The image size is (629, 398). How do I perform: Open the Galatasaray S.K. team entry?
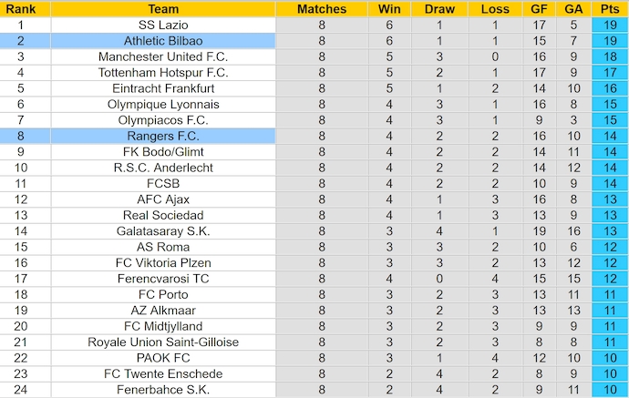click(163, 231)
